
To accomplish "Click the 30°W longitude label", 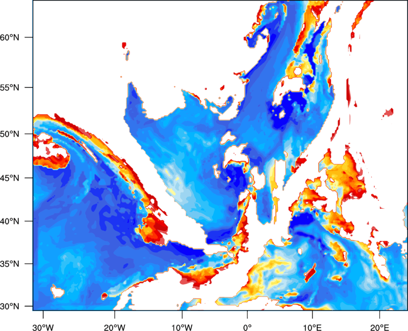I will (43, 327).
